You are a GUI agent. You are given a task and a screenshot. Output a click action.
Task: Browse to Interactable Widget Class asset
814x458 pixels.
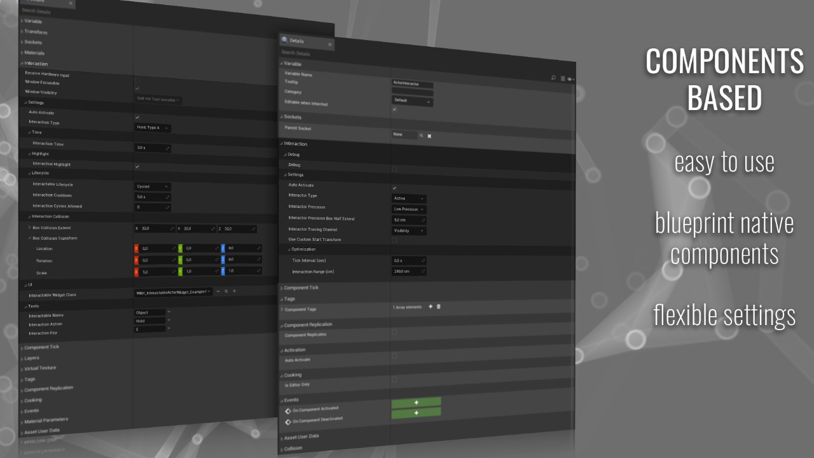point(226,291)
